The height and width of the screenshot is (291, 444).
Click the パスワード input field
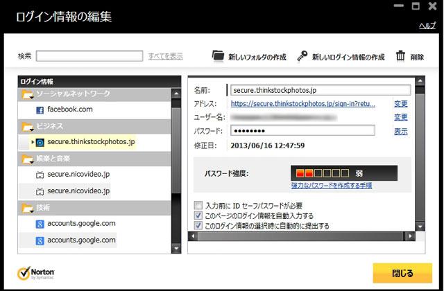[x=302, y=130]
